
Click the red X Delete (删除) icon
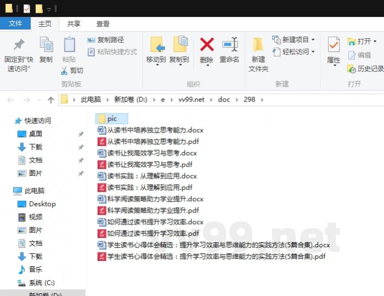(x=207, y=44)
